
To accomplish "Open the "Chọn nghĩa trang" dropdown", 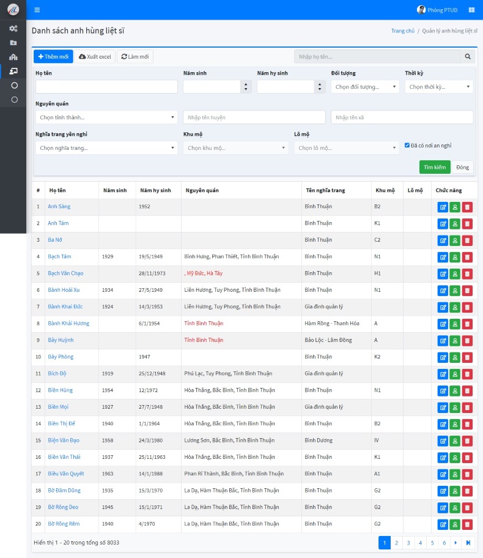I will (106, 147).
